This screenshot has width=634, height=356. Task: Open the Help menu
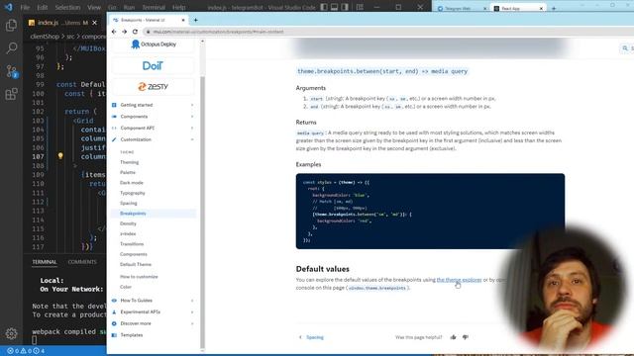point(178,7)
